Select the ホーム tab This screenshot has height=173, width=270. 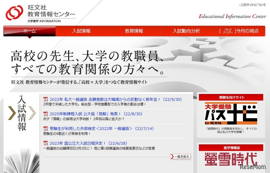[30, 31]
